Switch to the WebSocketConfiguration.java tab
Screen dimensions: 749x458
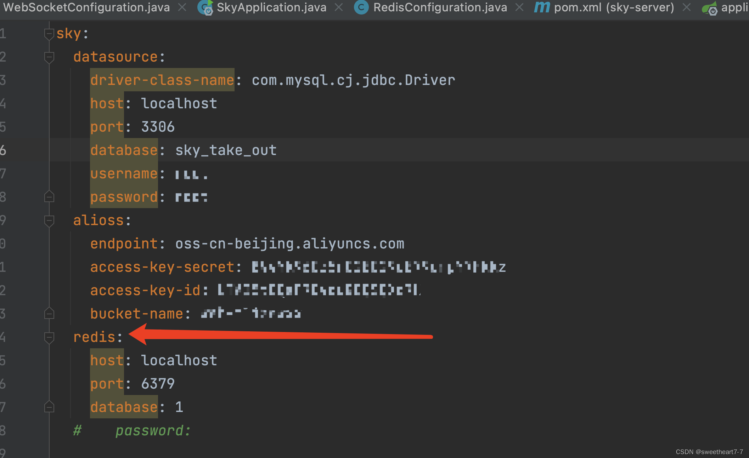coord(86,7)
